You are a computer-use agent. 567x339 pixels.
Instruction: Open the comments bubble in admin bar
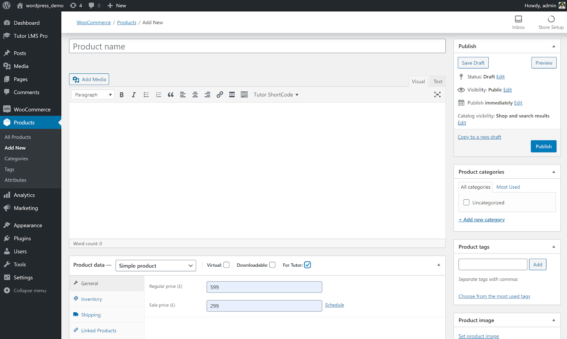[x=94, y=6]
